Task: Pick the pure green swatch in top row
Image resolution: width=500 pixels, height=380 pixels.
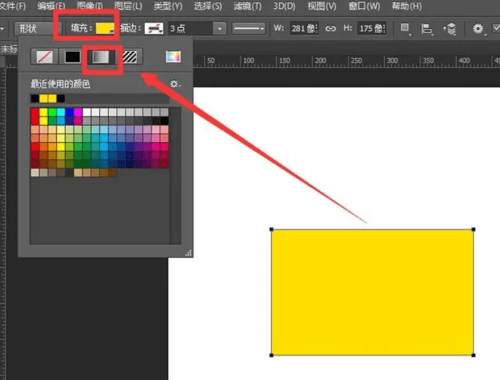Action: pyautogui.click(x=52, y=112)
